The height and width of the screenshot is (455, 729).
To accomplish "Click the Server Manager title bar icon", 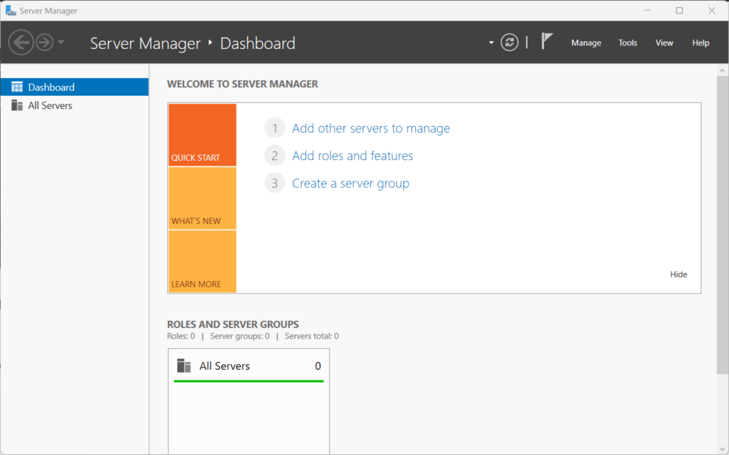I will click(11, 11).
